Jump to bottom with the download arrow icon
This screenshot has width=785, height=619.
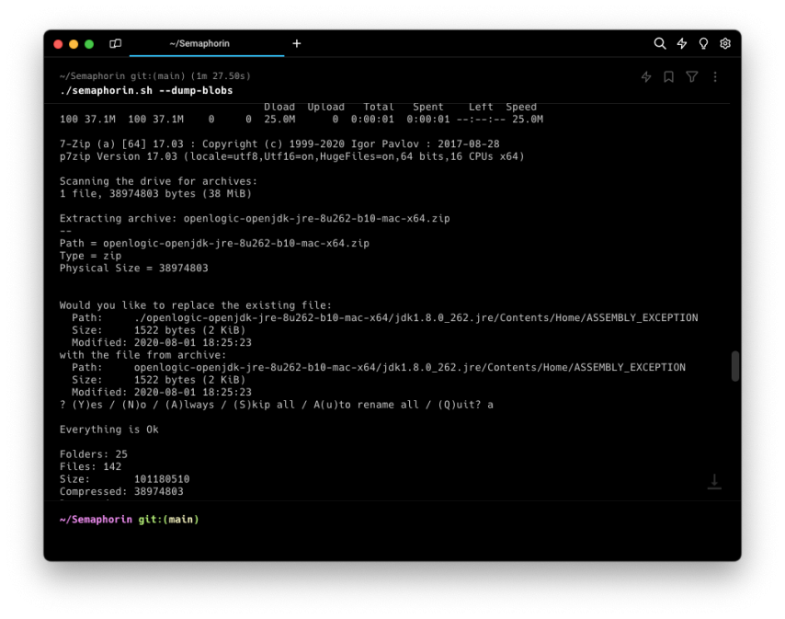(714, 481)
